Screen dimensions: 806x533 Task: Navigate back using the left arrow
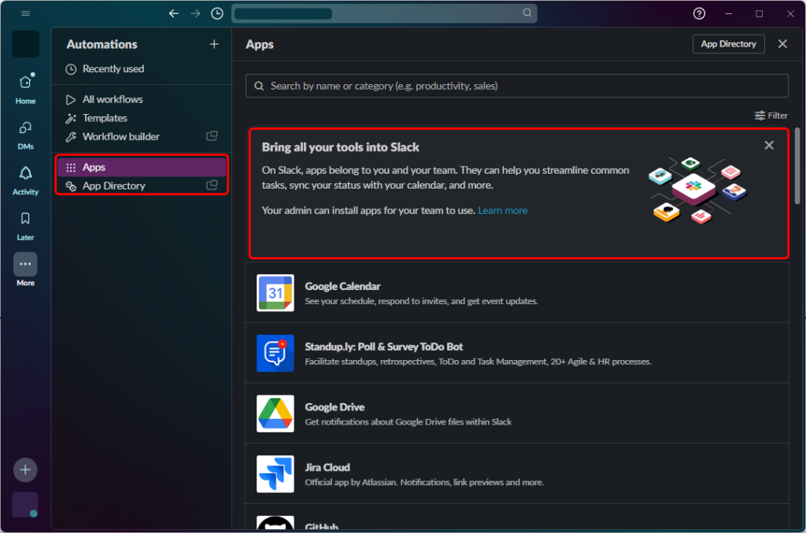pyautogui.click(x=174, y=13)
